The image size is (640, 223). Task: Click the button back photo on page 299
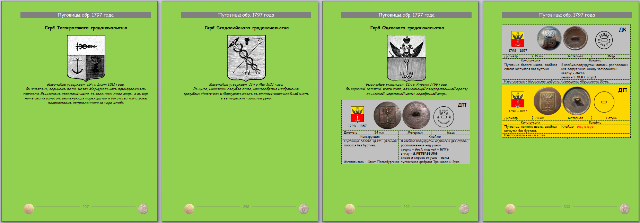pyautogui.click(x=416, y=115)
